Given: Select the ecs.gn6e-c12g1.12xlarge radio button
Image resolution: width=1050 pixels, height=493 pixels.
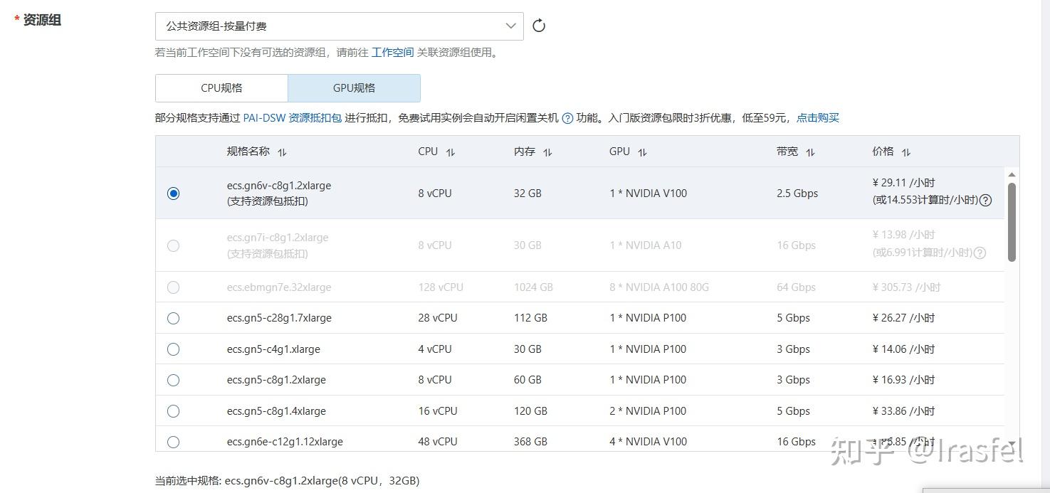Looking at the screenshot, I should tap(173, 442).
